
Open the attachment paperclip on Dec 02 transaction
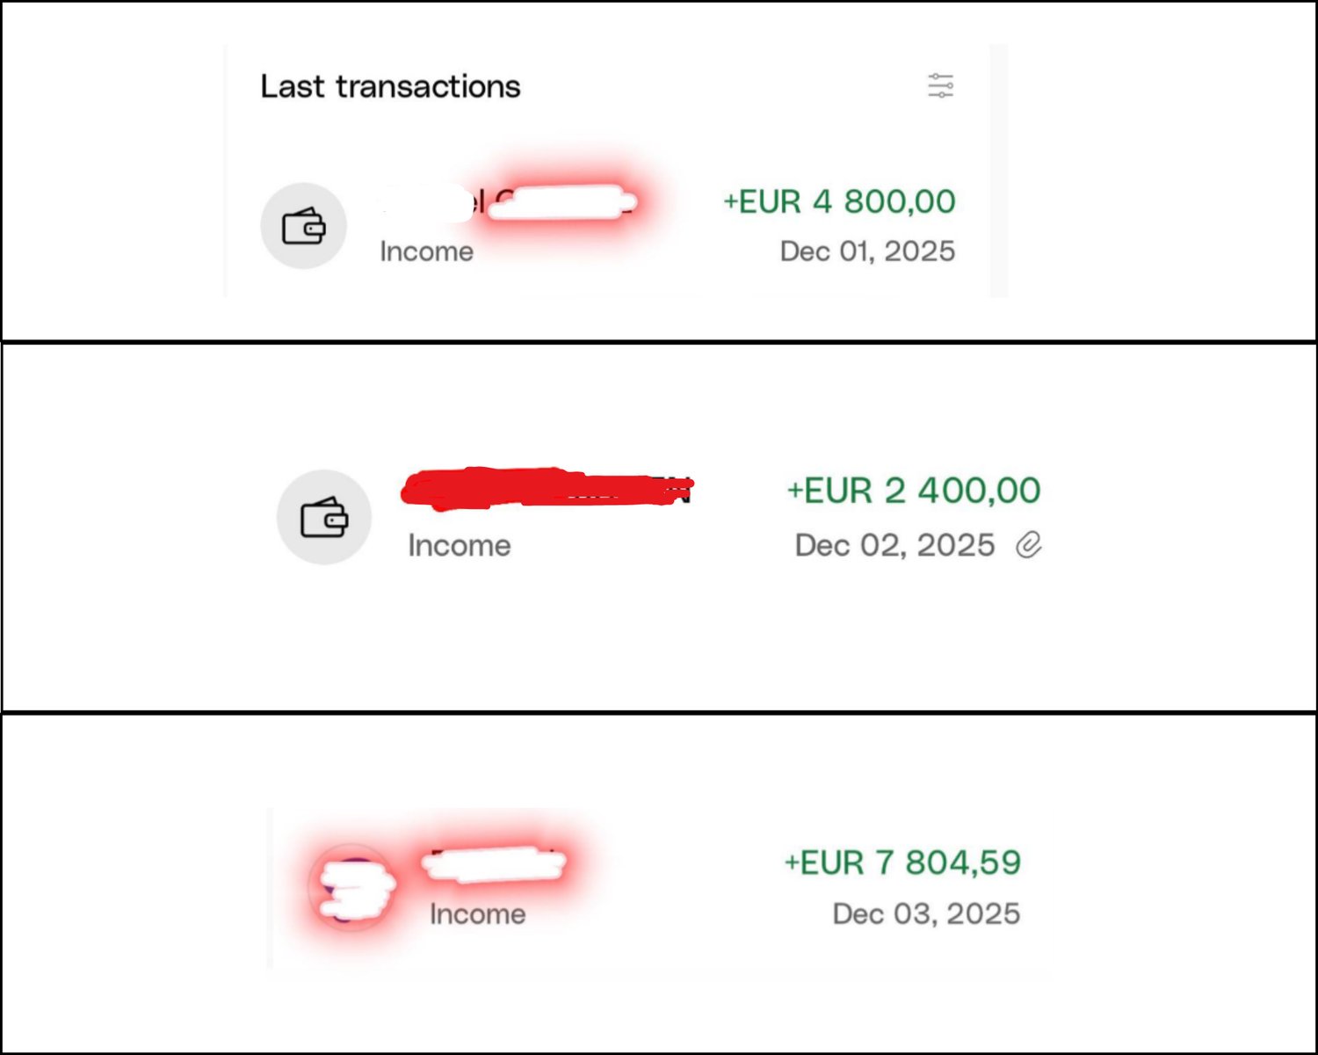1029,545
